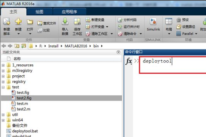This screenshot has width=206, height=137.
Task: Click the F: drive path segment
Action: click(41, 46)
